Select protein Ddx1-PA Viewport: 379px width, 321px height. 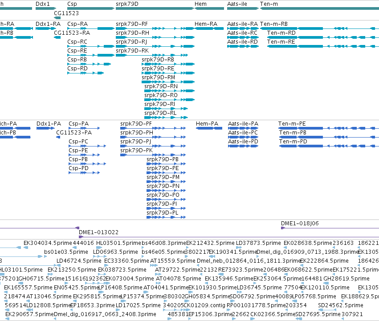click(x=45, y=128)
